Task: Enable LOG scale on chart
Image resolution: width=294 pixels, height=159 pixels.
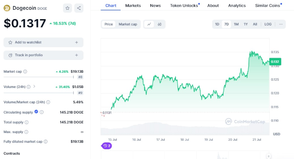Action: (x=268, y=24)
